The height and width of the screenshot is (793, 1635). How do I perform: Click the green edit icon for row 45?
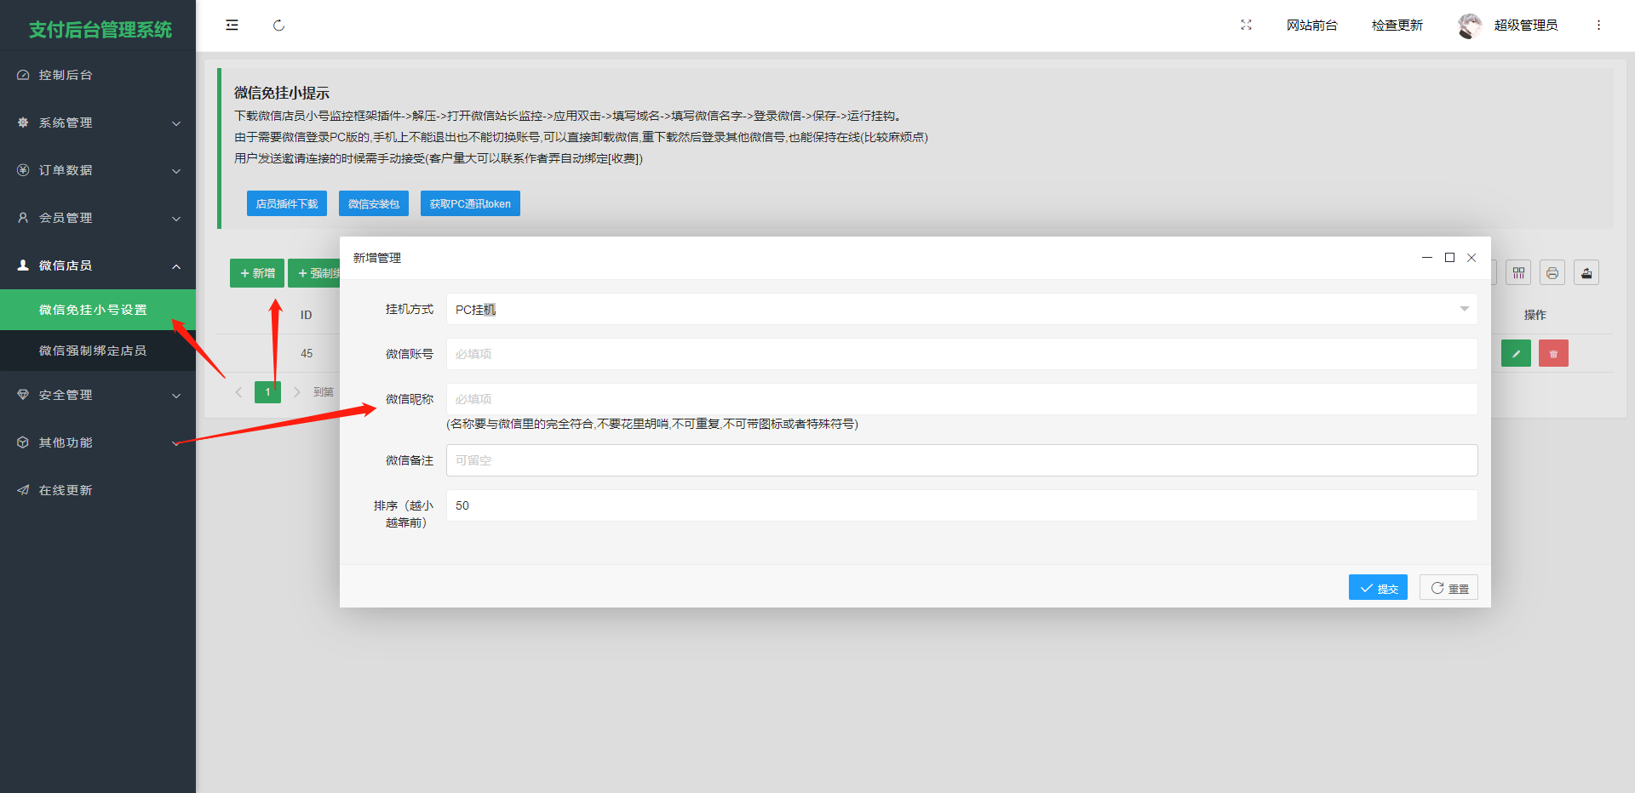click(1516, 354)
